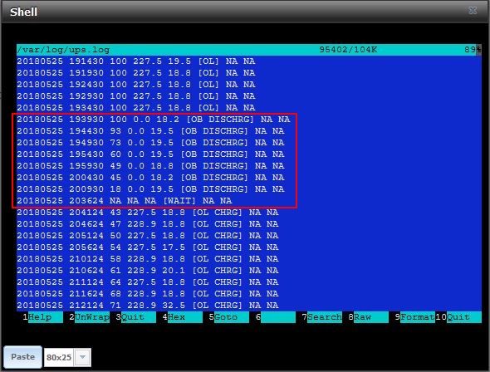Click the Paste button
This screenshot has height=372, width=490.
(22, 357)
